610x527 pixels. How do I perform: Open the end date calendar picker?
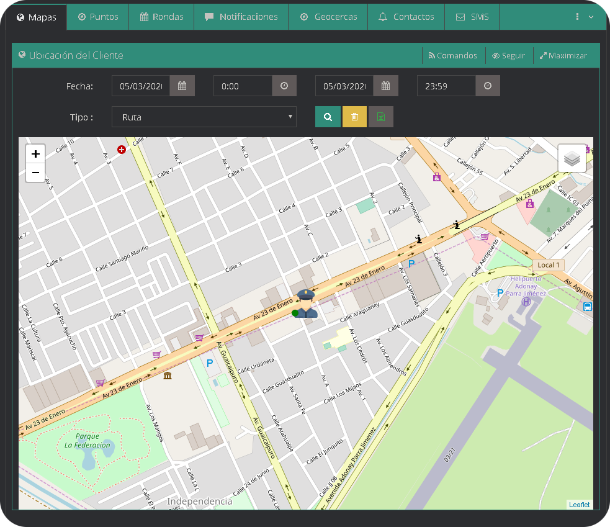pos(386,86)
